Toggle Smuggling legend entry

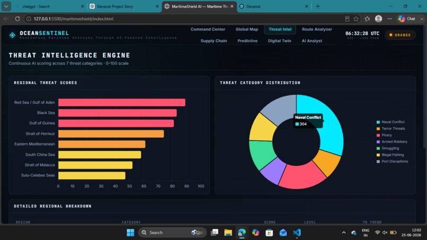coord(387,148)
